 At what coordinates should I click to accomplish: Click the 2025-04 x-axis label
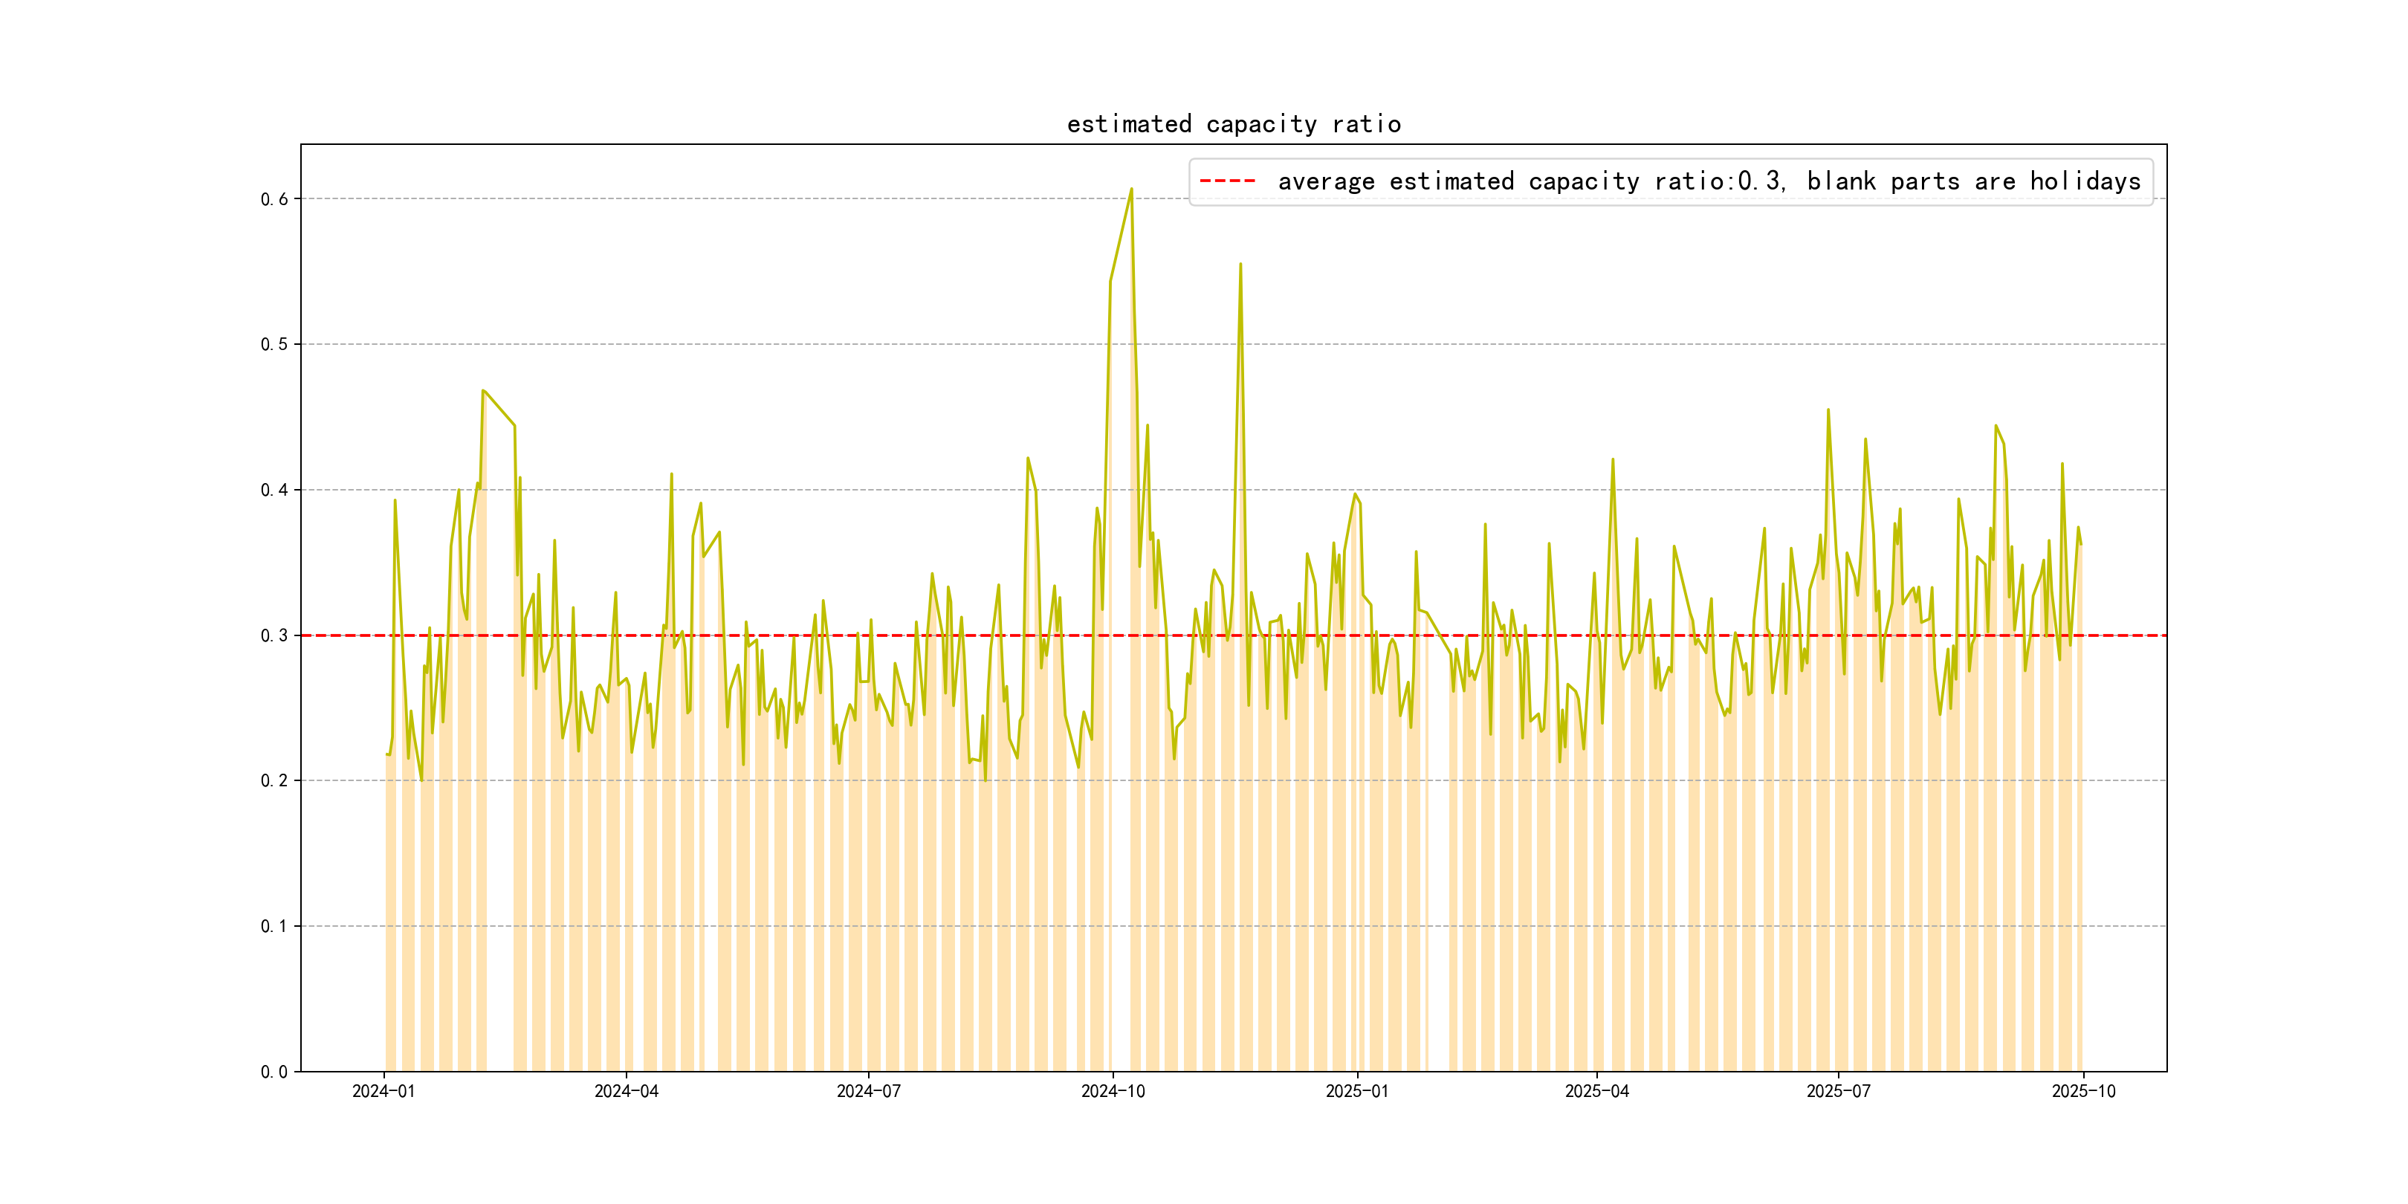(1596, 1091)
